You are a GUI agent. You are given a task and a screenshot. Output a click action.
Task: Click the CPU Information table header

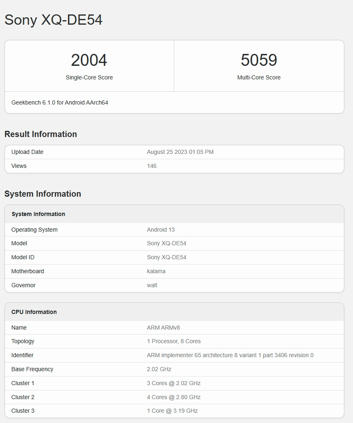point(34,312)
